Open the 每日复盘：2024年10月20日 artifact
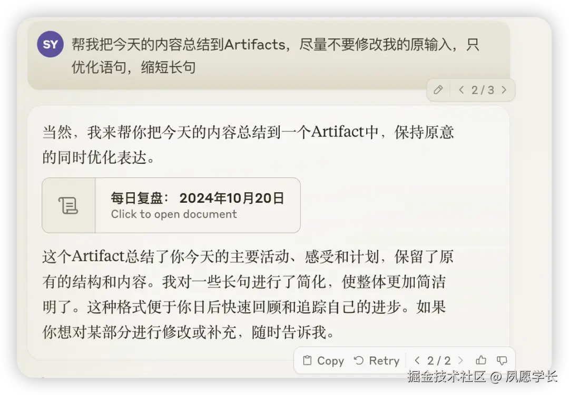This screenshot has height=395, width=569. 171,205
